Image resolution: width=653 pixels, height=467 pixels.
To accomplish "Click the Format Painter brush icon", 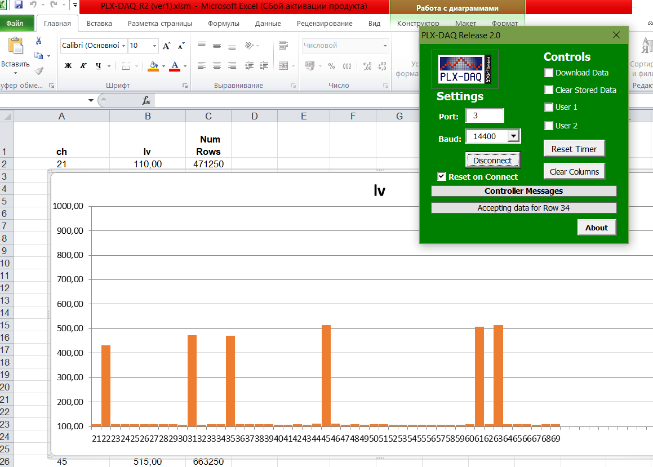I will (x=39, y=71).
